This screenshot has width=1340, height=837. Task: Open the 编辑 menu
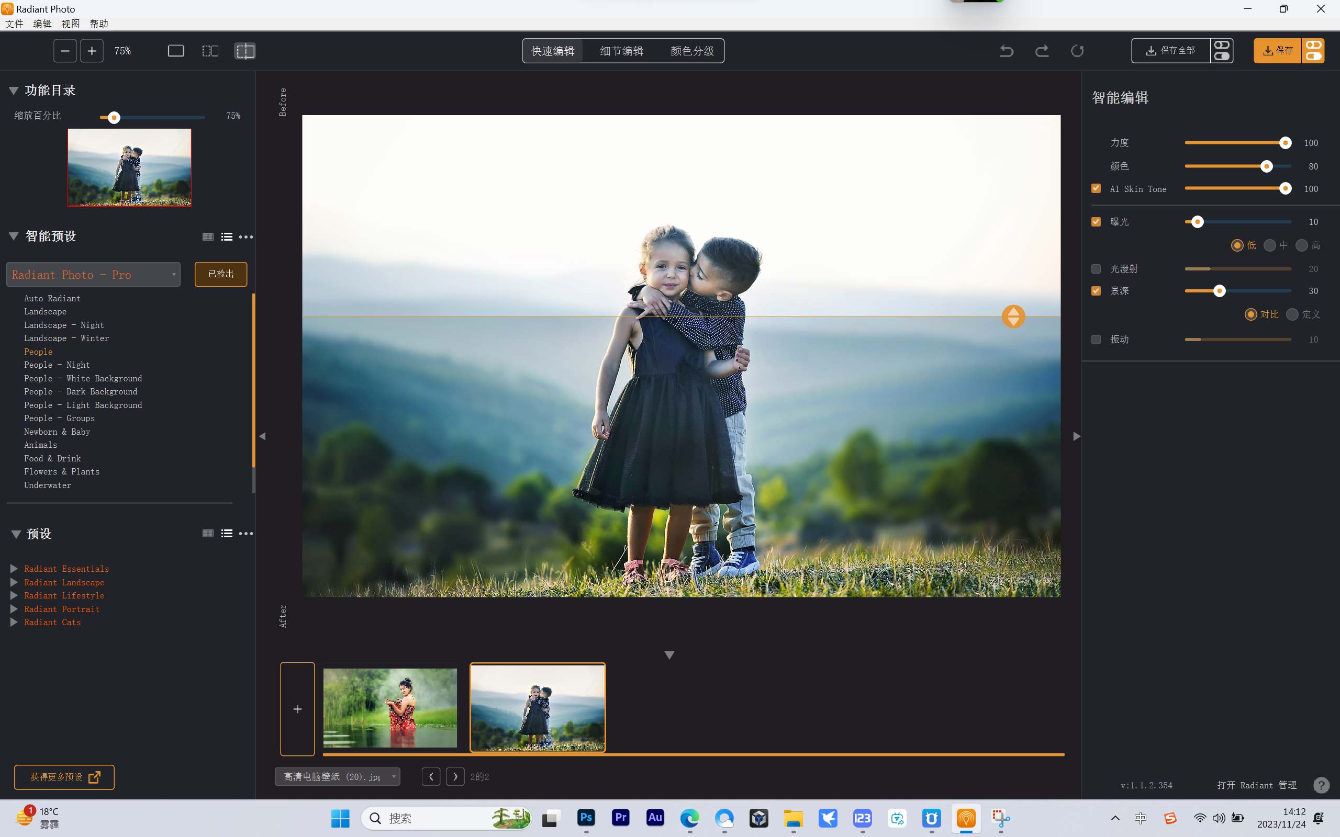[42, 24]
